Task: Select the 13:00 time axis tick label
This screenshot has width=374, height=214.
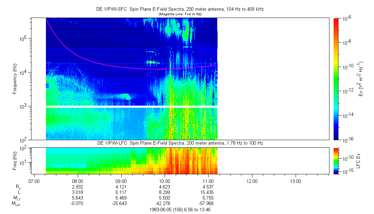Action: click(x=296, y=181)
